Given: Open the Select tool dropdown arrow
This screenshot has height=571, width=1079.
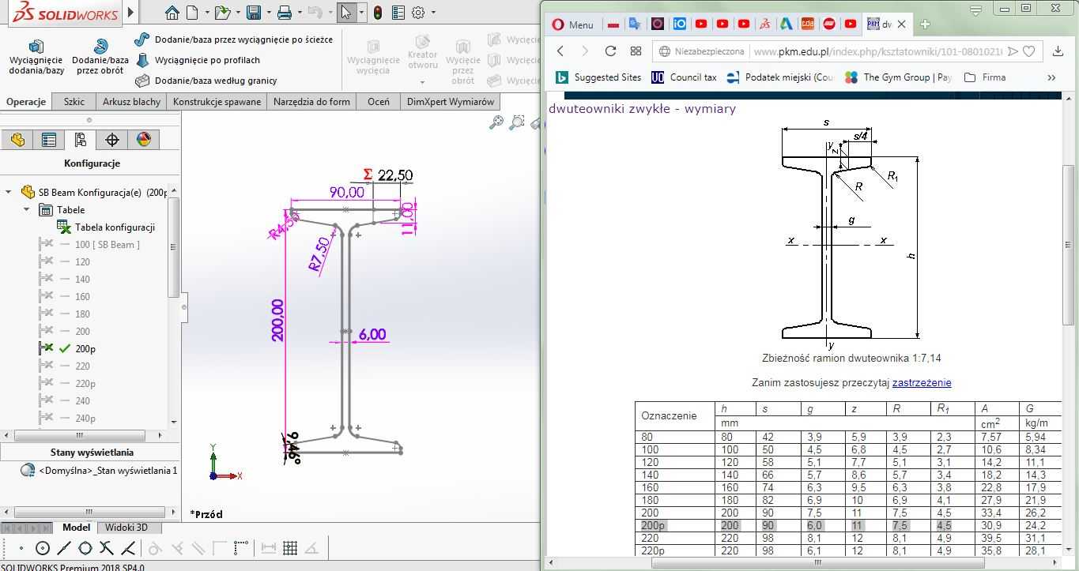Looking at the screenshot, I should (x=361, y=13).
